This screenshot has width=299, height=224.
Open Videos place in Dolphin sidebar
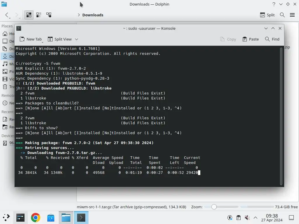(8, 79)
